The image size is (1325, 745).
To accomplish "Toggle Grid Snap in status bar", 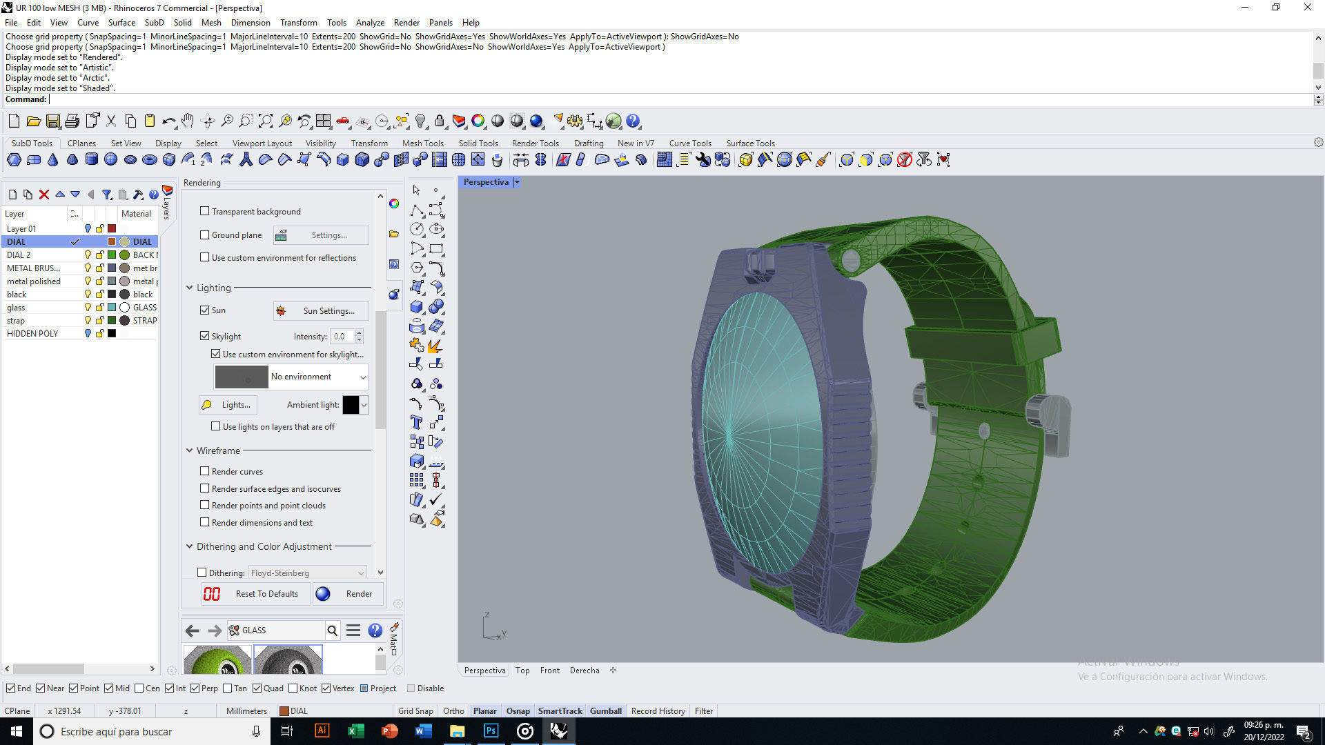I will tap(415, 711).
